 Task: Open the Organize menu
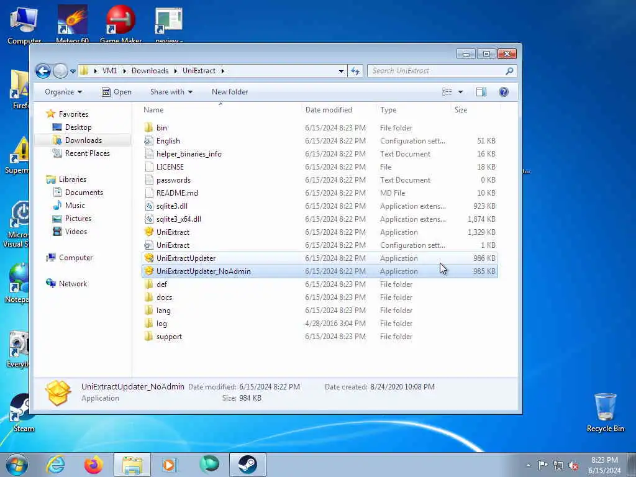(x=63, y=92)
